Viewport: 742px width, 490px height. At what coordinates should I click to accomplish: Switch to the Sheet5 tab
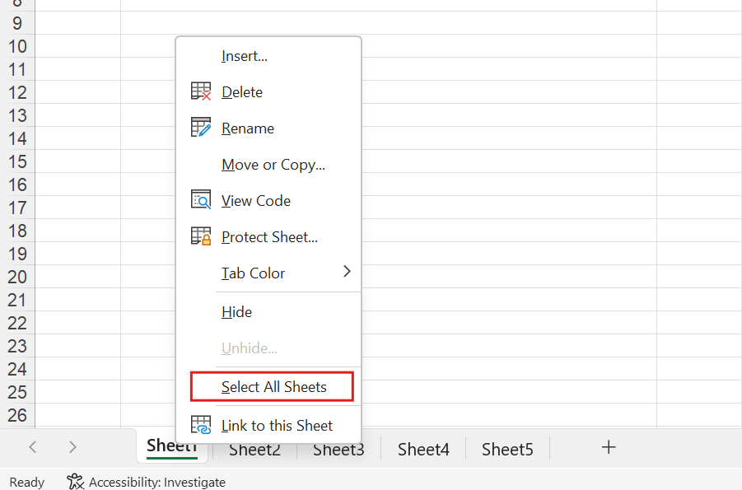(x=507, y=450)
